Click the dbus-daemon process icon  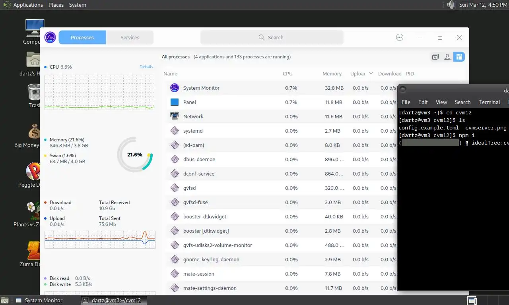(175, 159)
